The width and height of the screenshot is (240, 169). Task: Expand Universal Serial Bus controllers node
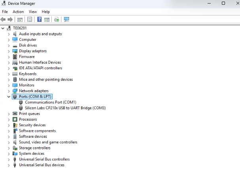9,160
